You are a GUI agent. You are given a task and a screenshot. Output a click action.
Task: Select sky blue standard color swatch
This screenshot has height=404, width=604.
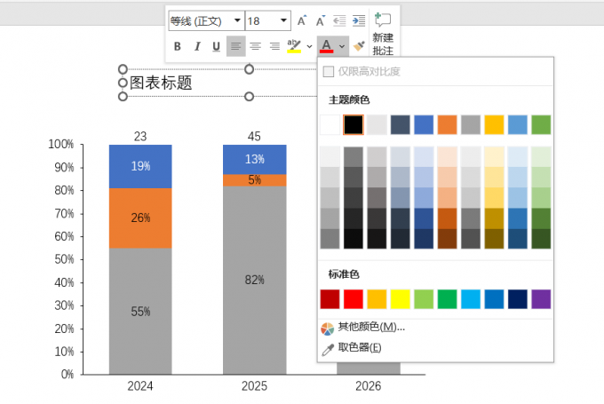point(471,299)
